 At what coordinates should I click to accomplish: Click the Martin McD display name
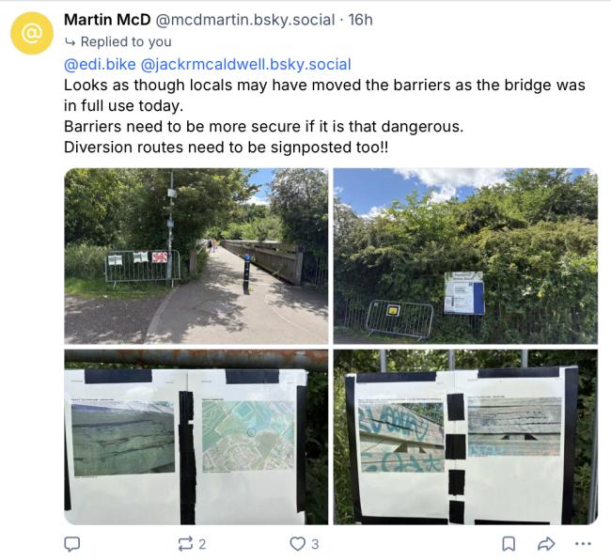(107, 20)
